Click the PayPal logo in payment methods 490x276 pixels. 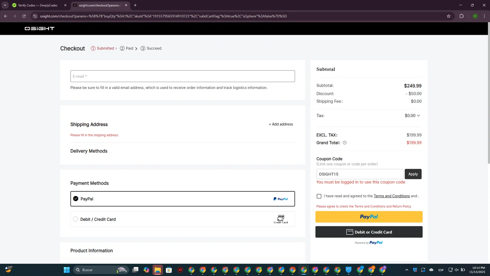[x=281, y=199]
